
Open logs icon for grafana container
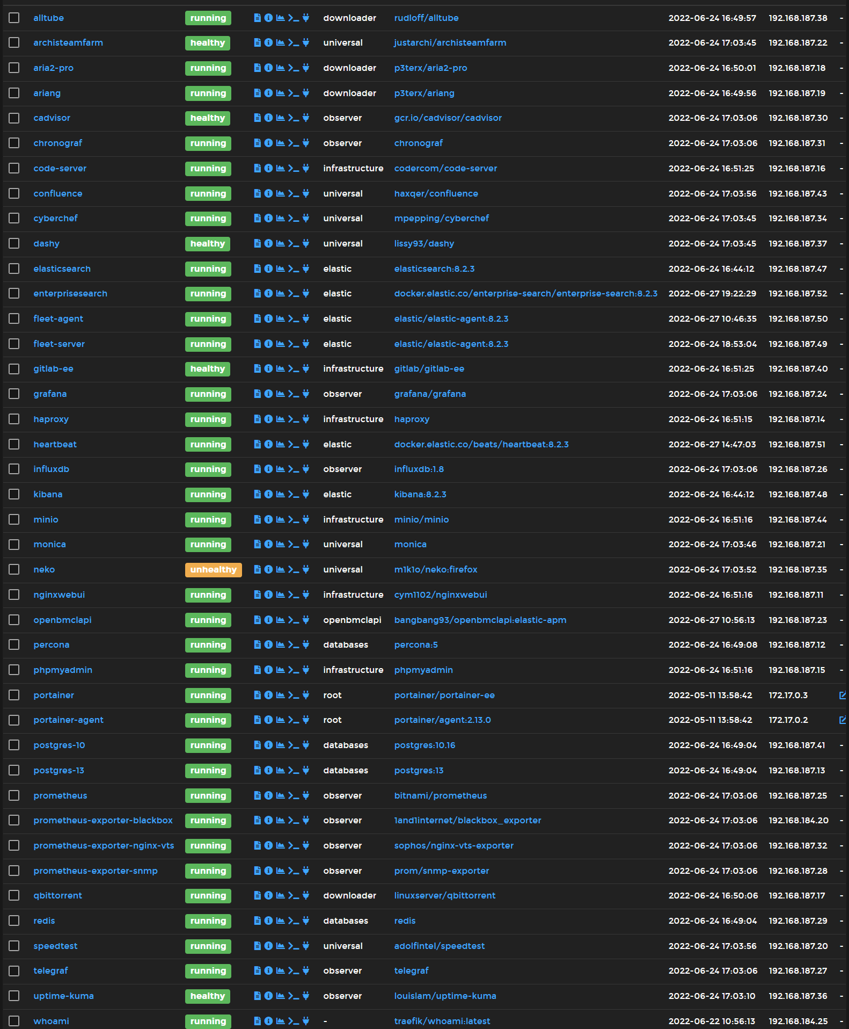pyautogui.click(x=258, y=394)
